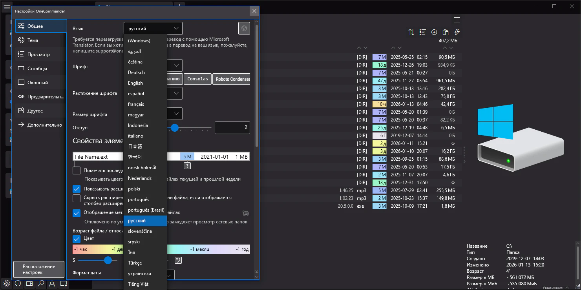
Task: Click the robot automation icon
Action: point(52,283)
